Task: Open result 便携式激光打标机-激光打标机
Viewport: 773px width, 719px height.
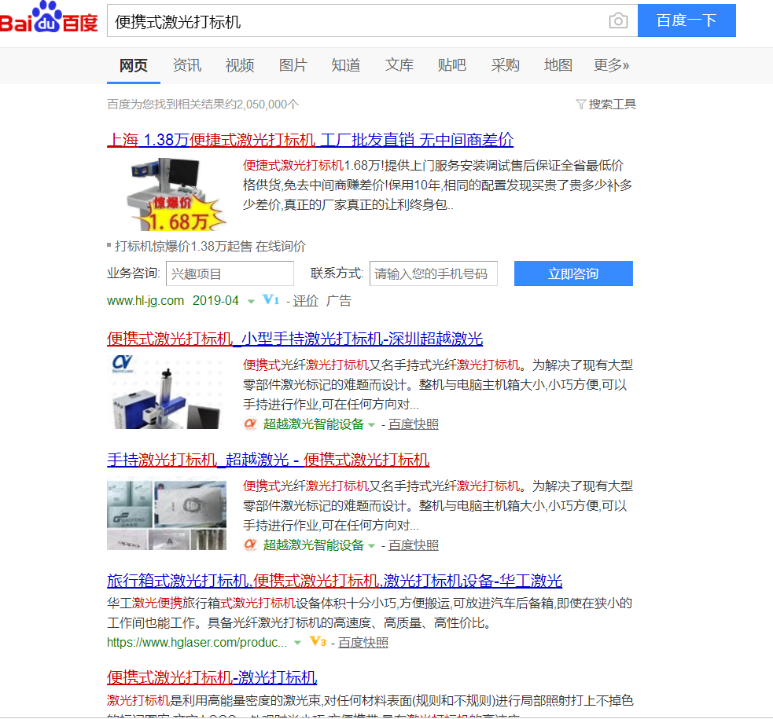Action: (x=212, y=677)
